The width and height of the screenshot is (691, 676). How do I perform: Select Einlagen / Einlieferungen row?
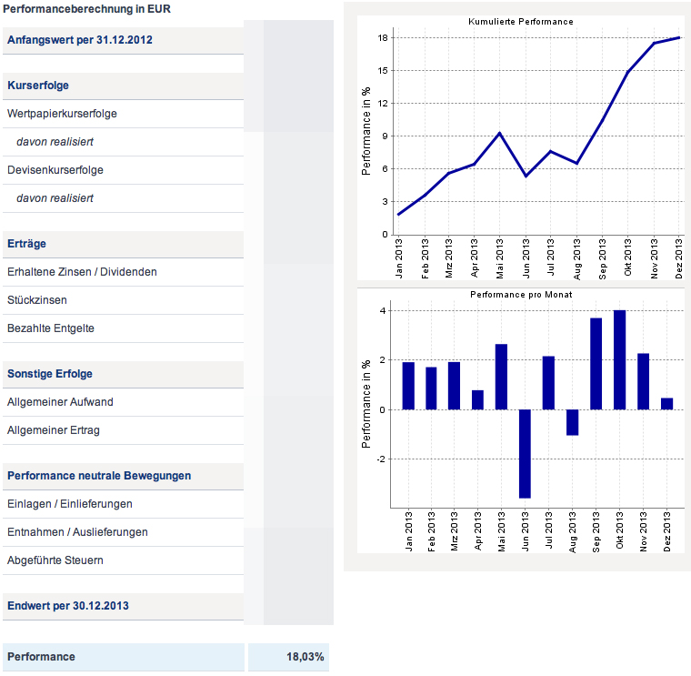[70, 504]
